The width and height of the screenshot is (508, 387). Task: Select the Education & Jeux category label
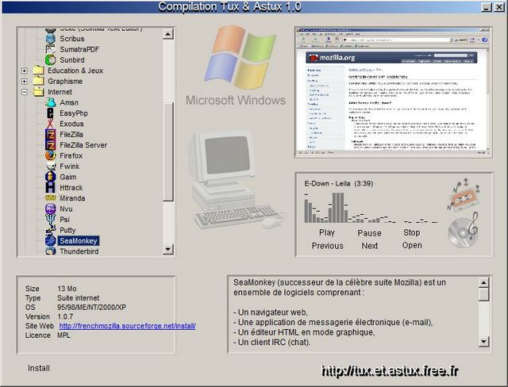(75, 71)
